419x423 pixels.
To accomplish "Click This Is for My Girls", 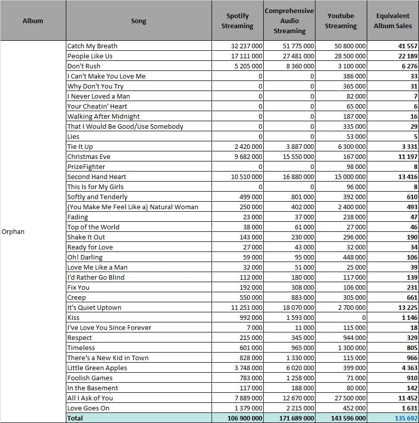I will (x=139, y=187).
